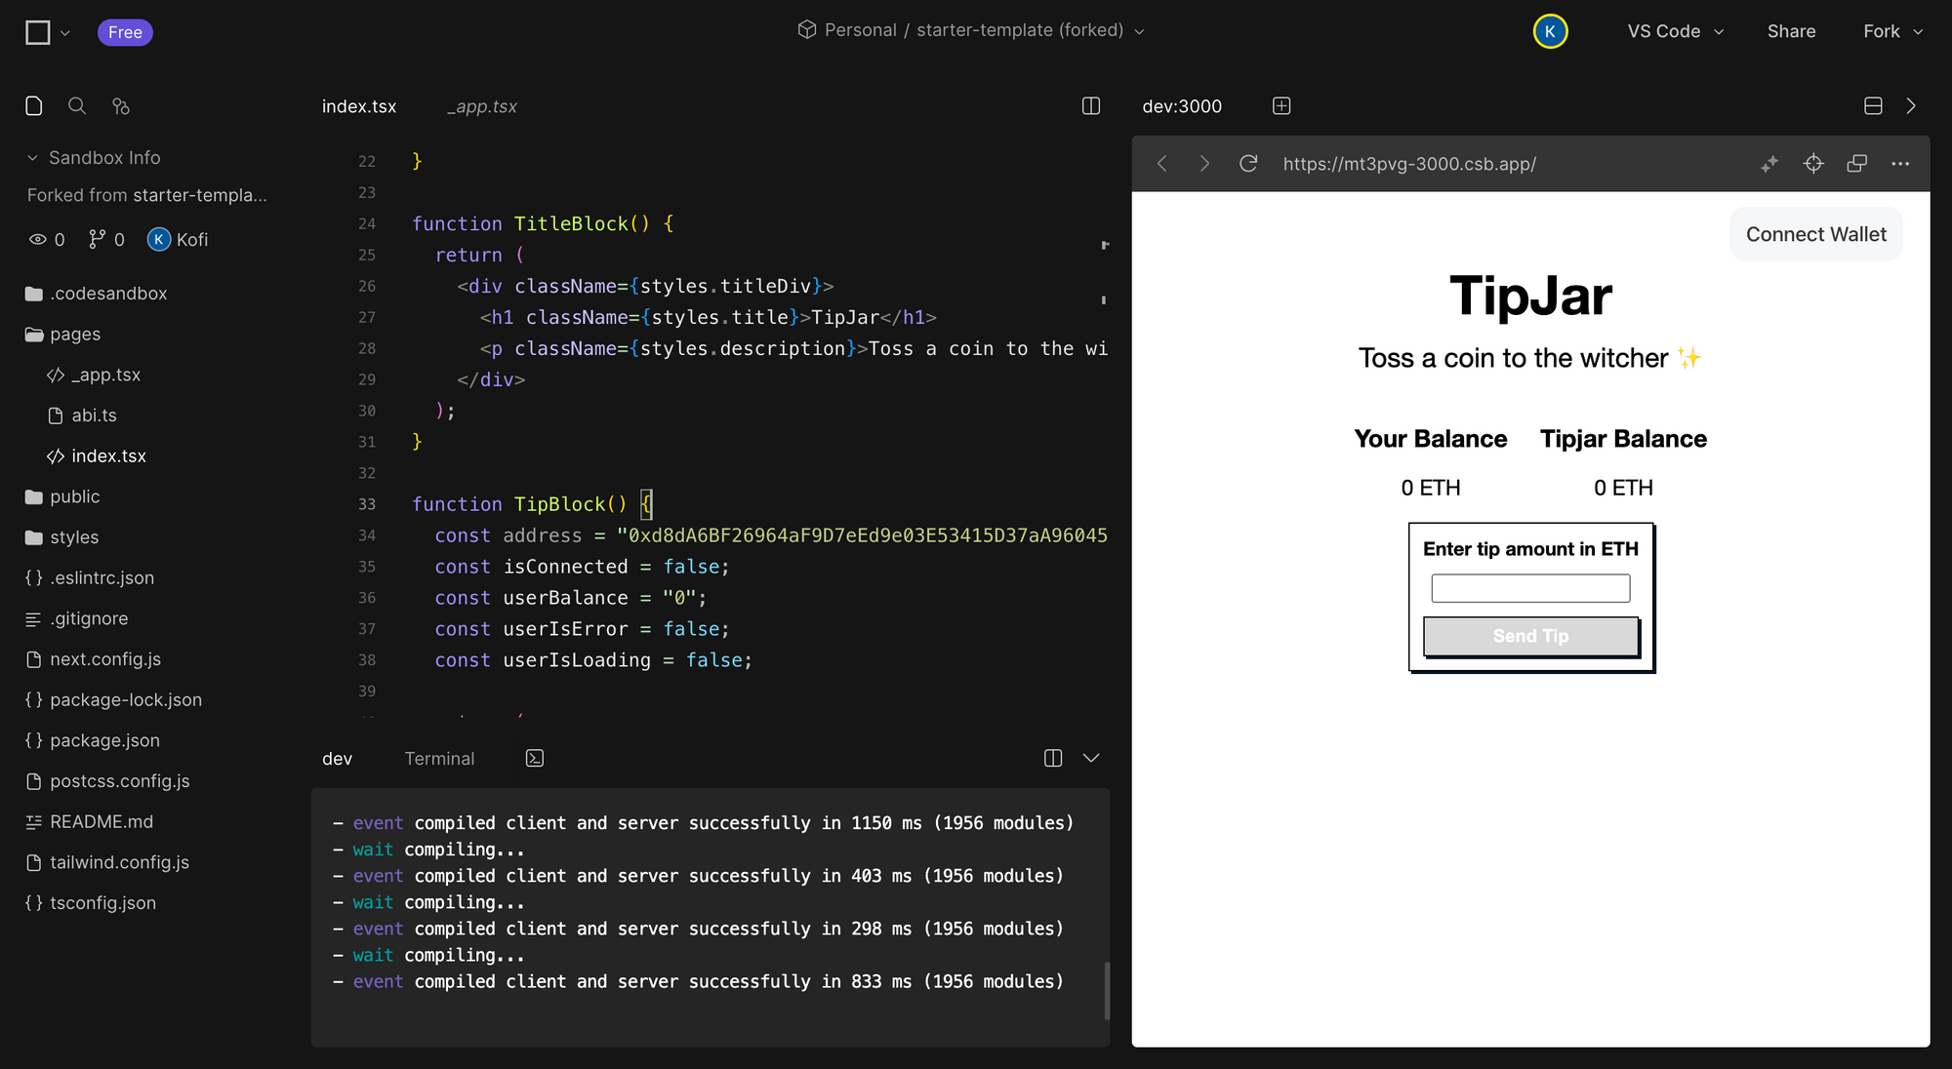This screenshot has height=1069, width=1952.
Task: Open the search icon in sidebar
Action: pos(77,106)
